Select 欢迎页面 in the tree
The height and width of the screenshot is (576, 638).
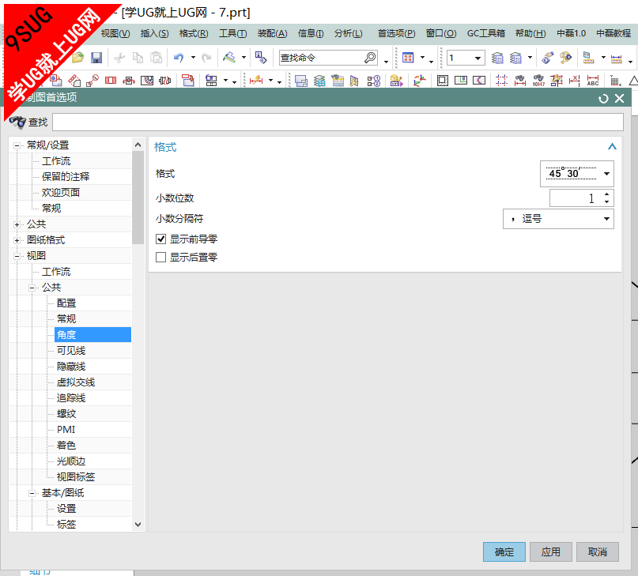(61, 193)
